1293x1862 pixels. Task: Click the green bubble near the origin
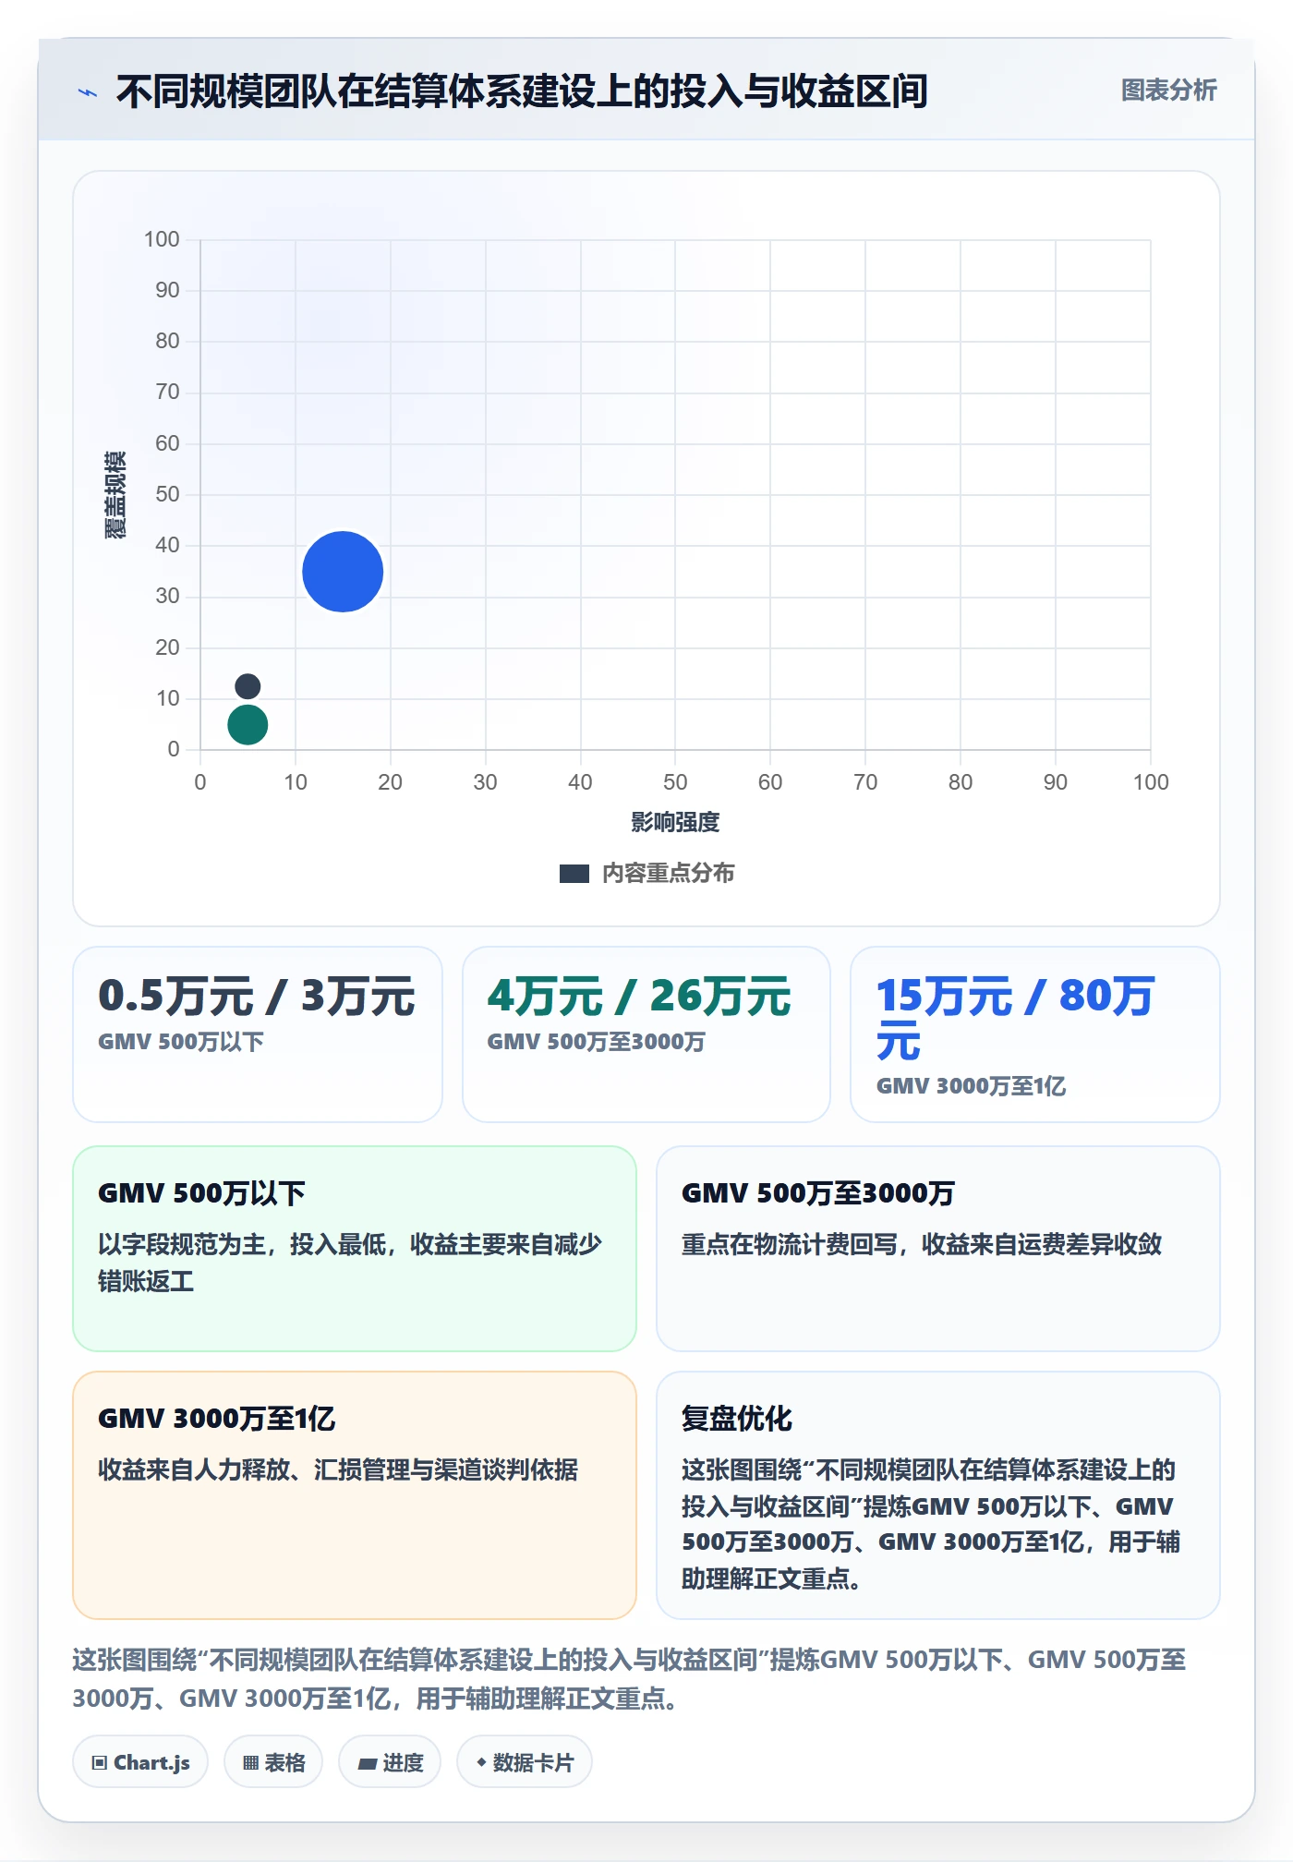click(x=248, y=725)
